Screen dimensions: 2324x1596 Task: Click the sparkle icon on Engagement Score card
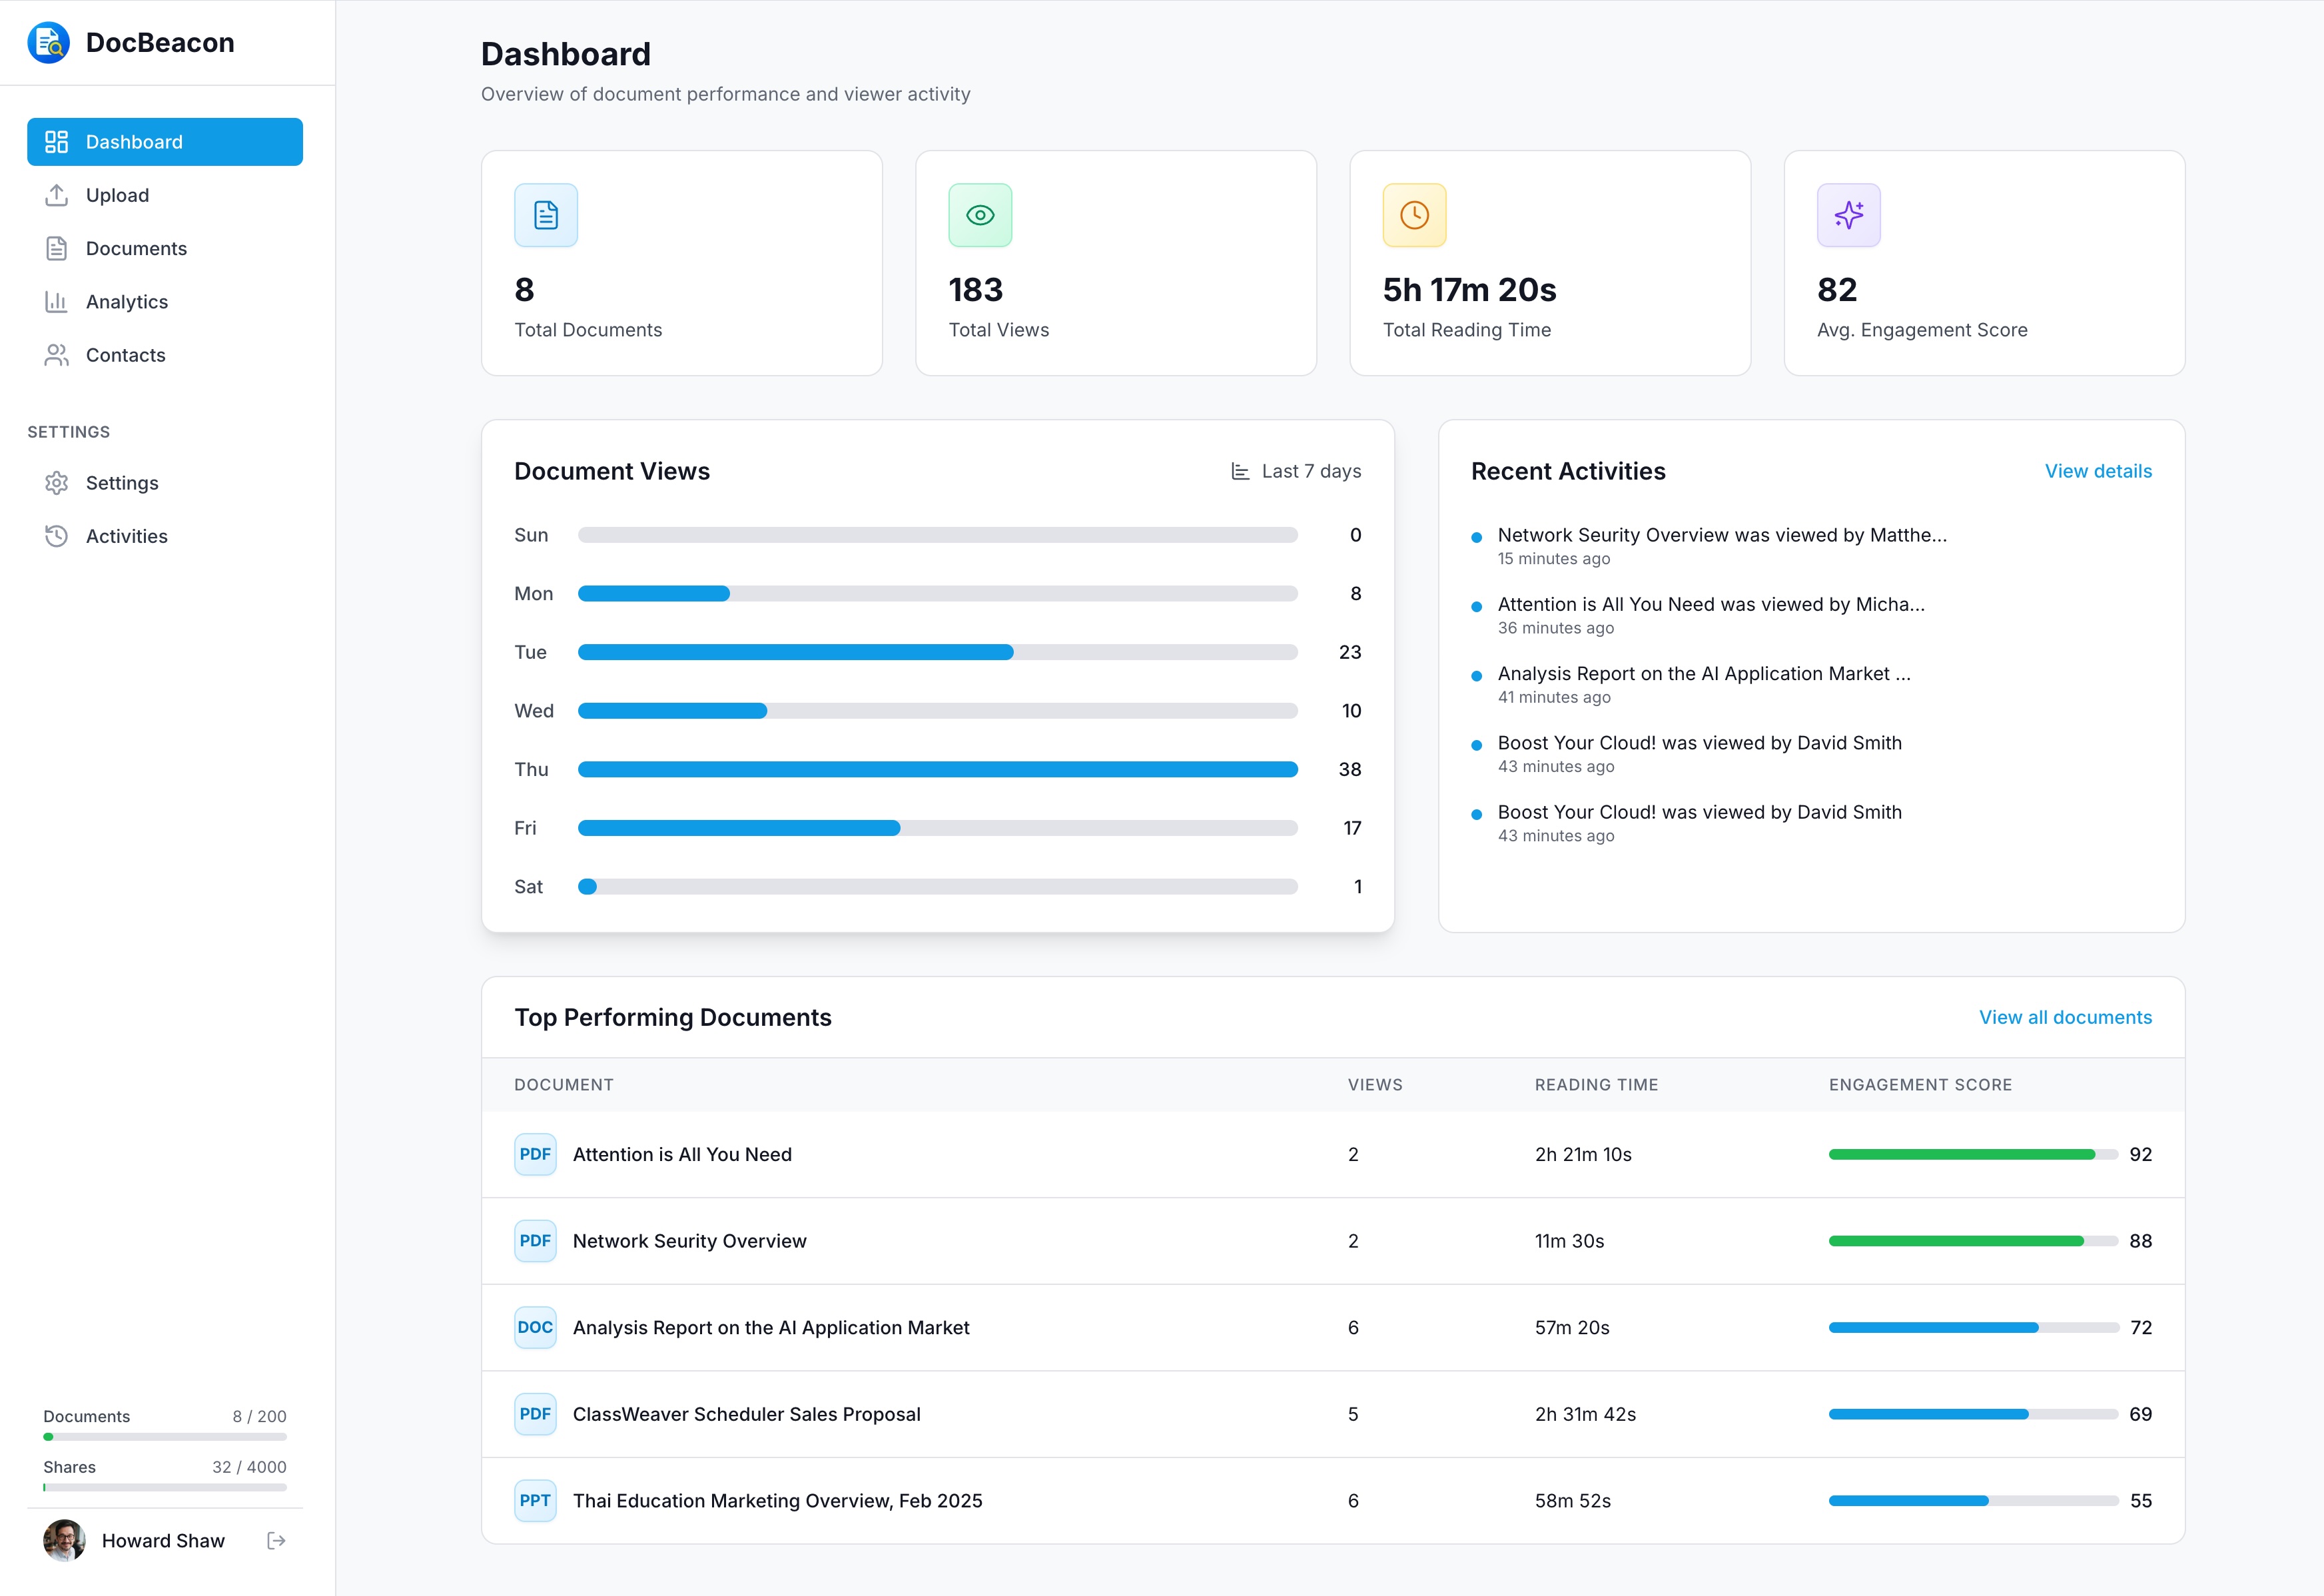coord(1849,214)
